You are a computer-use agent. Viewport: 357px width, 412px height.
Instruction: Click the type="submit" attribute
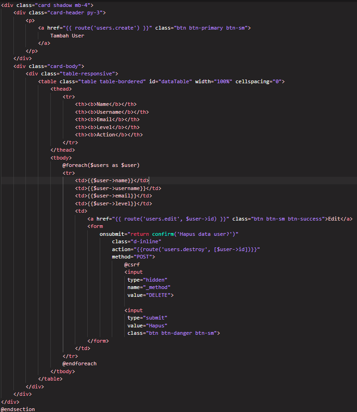(147, 318)
